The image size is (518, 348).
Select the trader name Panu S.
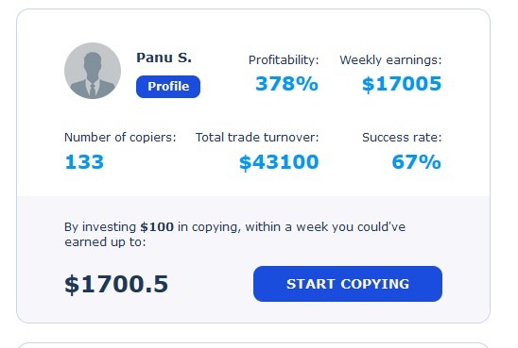164,58
